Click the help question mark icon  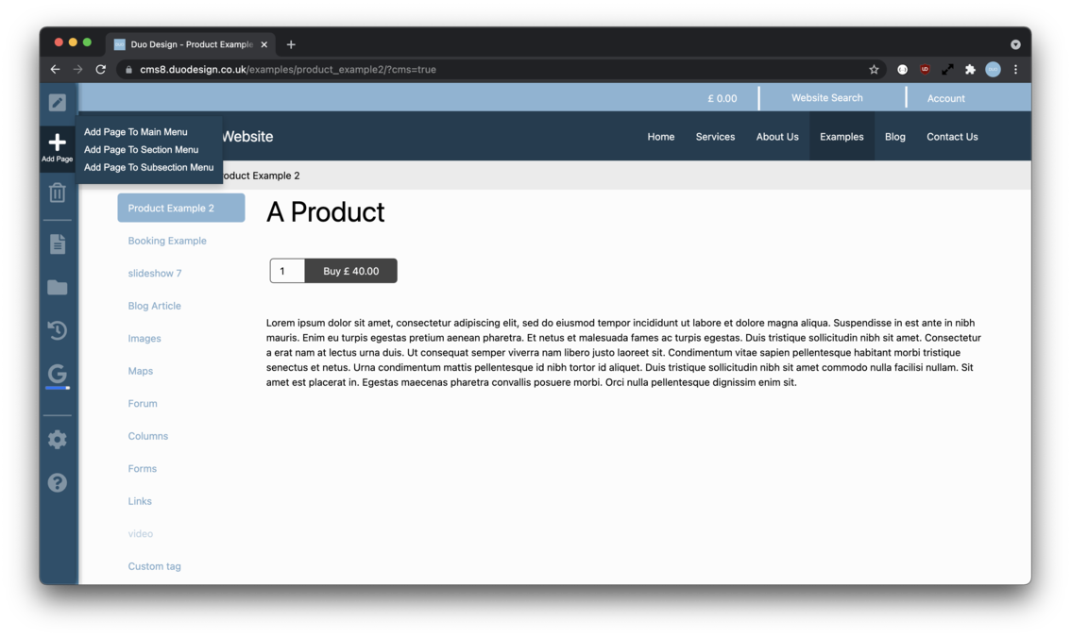click(x=57, y=482)
